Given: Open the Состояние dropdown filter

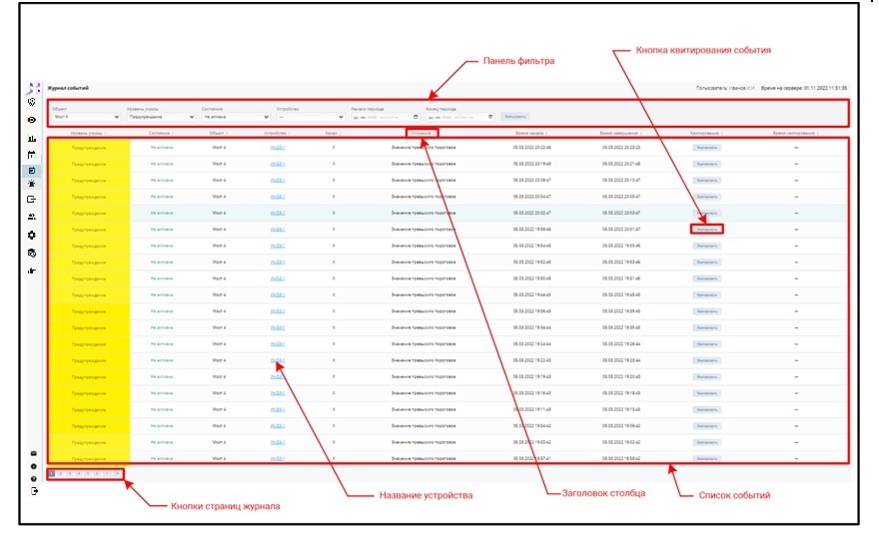Looking at the screenshot, I should 236,117.
